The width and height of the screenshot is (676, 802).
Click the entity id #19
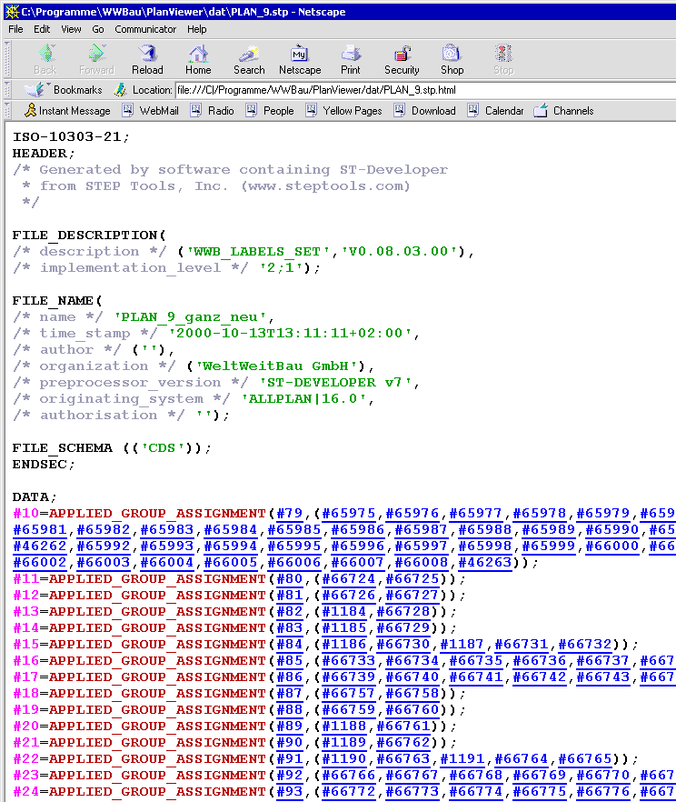coord(26,710)
